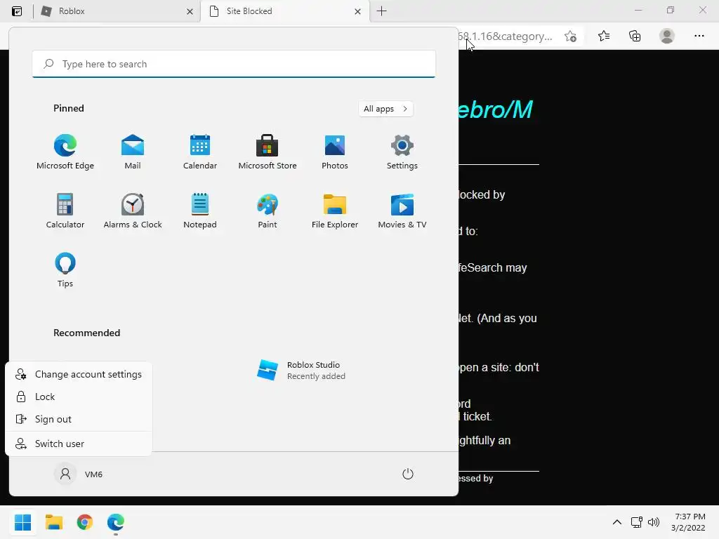Expand the All apps list

coord(385,109)
